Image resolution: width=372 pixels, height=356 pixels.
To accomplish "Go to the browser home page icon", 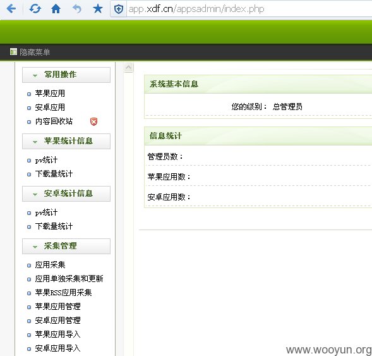I will click(56, 9).
